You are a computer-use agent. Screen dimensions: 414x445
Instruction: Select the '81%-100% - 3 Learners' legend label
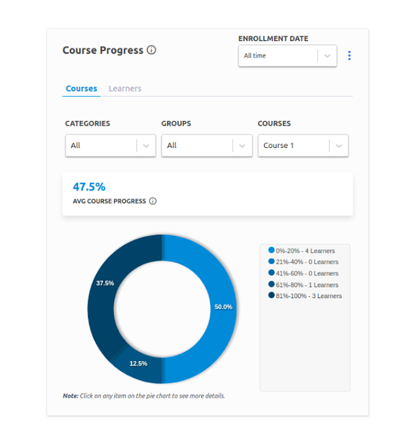(309, 296)
